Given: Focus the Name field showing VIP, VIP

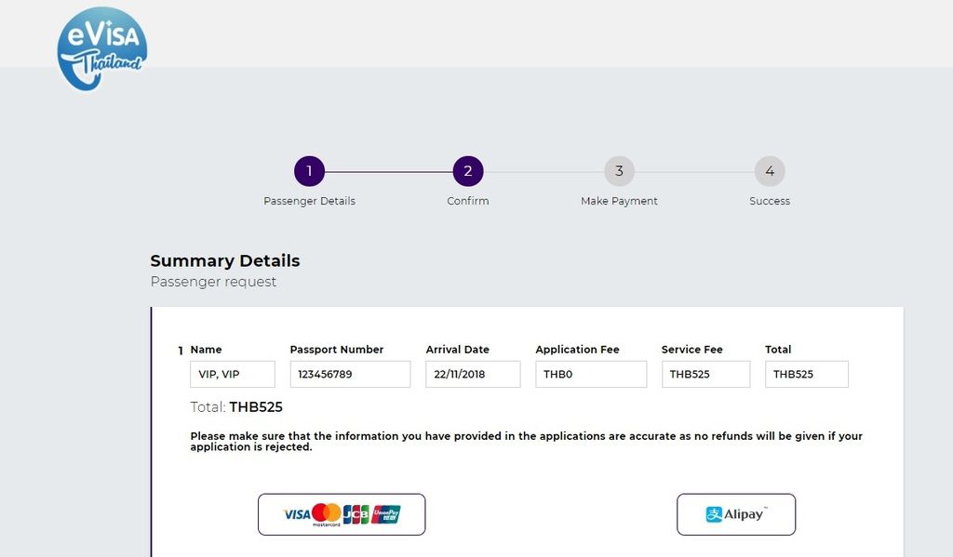Looking at the screenshot, I should tap(233, 374).
